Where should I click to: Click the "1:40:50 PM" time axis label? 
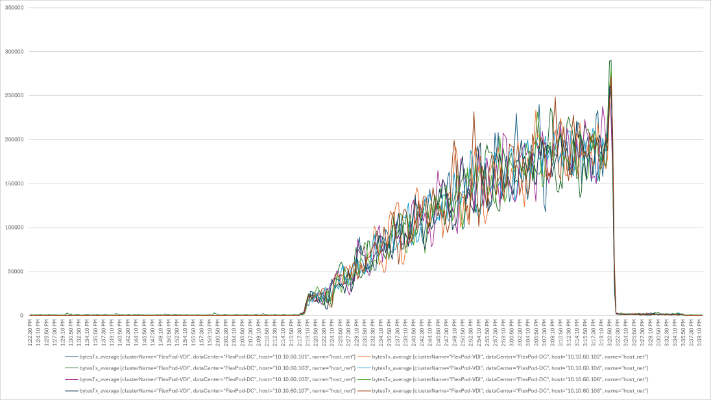pyautogui.click(x=120, y=333)
